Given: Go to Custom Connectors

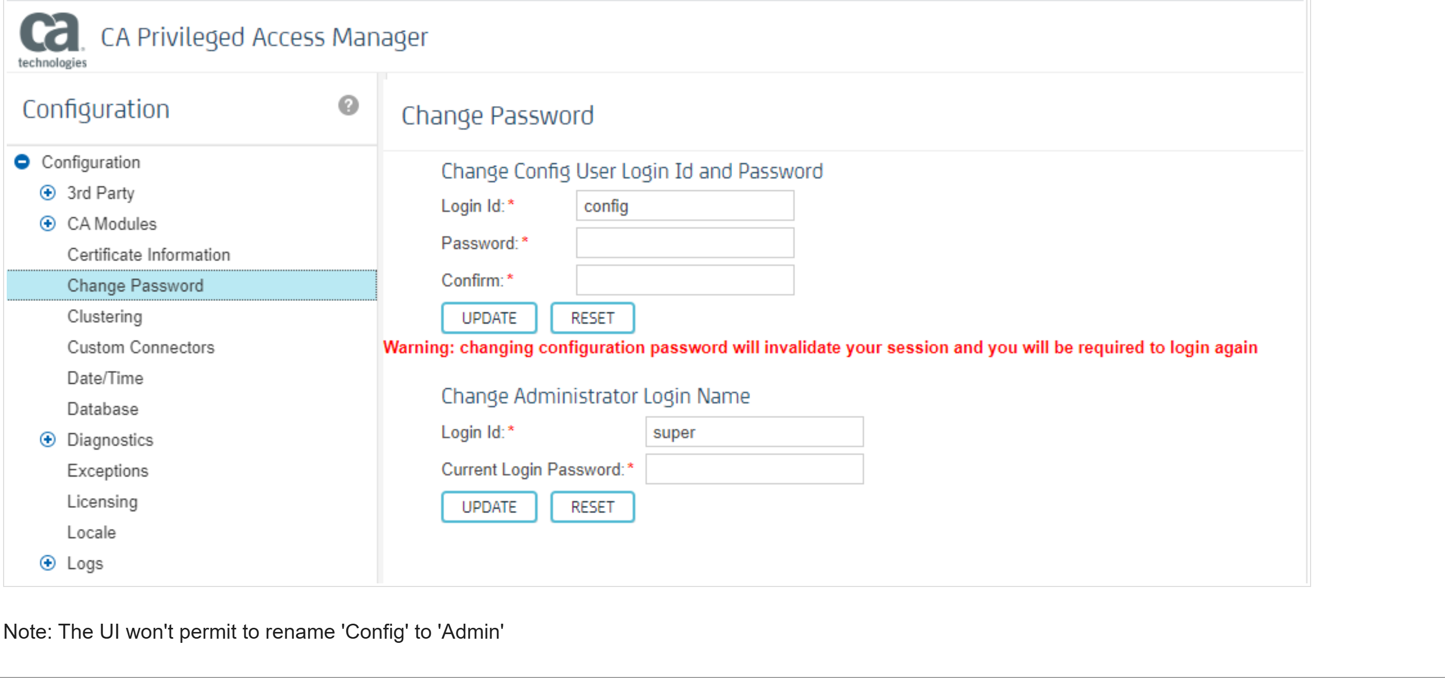Looking at the screenshot, I should click(141, 348).
